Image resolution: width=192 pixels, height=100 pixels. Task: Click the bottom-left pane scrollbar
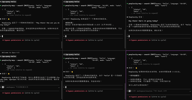(x=62, y=90)
